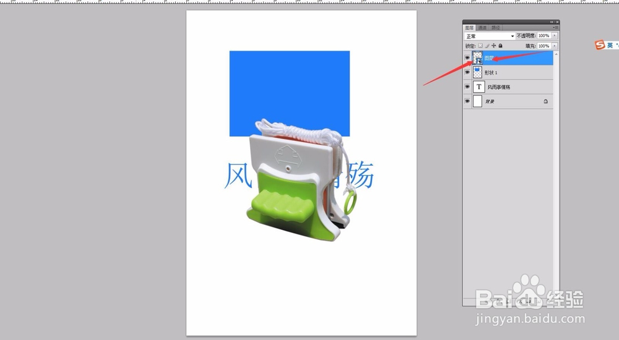Screen dimensions: 619x340
Task: Hide the 形状 1 layer
Action: click(467, 72)
